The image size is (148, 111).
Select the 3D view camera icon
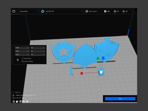pos(14,101)
